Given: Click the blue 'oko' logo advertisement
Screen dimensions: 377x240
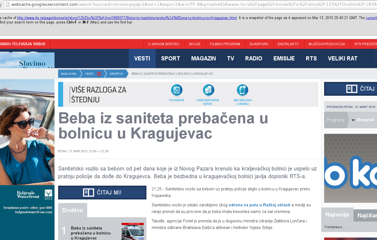Looking at the screenshot, I should pos(350,168).
